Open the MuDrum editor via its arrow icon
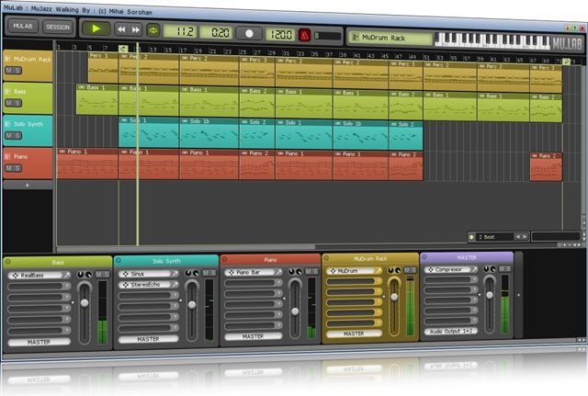The width and height of the screenshot is (588, 396). pyautogui.click(x=378, y=270)
